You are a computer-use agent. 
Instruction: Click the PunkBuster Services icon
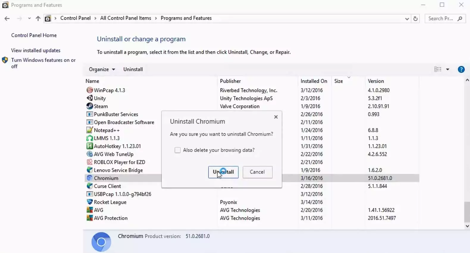point(89,114)
